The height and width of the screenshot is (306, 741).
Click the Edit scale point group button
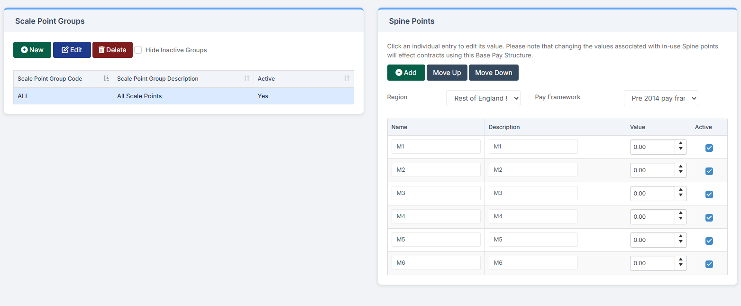[x=72, y=50]
